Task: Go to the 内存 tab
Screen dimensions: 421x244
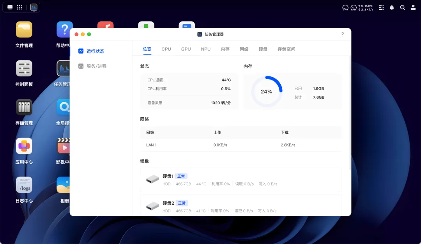Action: [225, 49]
